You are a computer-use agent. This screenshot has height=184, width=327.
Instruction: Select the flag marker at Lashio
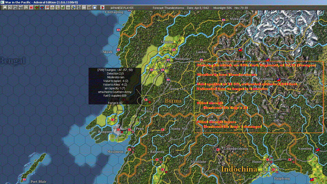pyautogui.click(x=201, y=60)
